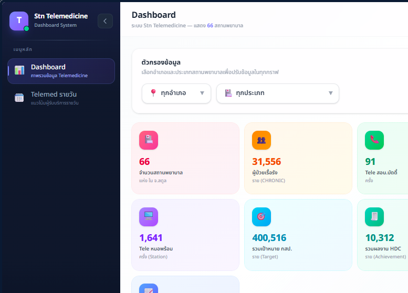Click the ตัวกรองข้อมูล filter heading

161,62
